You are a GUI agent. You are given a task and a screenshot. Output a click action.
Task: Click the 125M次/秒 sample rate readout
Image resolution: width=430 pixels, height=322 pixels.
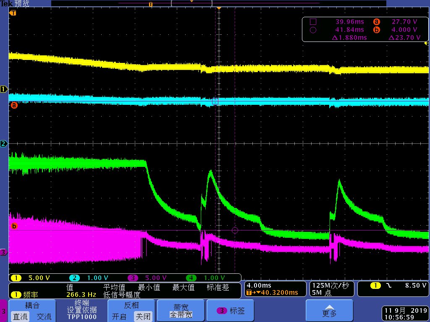pyautogui.click(x=330, y=286)
